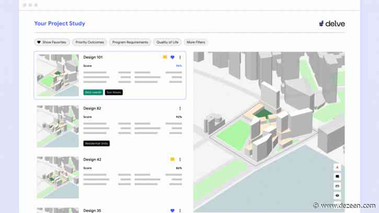Open the Quality of Life filter
This screenshot has height=213, width=379.
(x=167, y=42)
